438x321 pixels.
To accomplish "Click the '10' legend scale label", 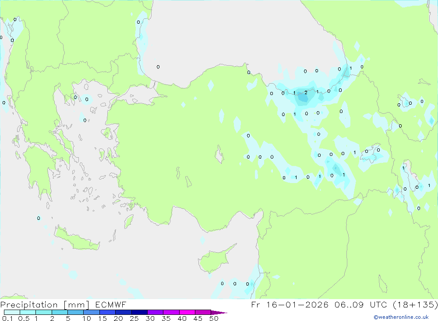I will click(87, 318).
